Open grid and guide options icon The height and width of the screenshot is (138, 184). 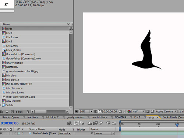tap(95, 112)
